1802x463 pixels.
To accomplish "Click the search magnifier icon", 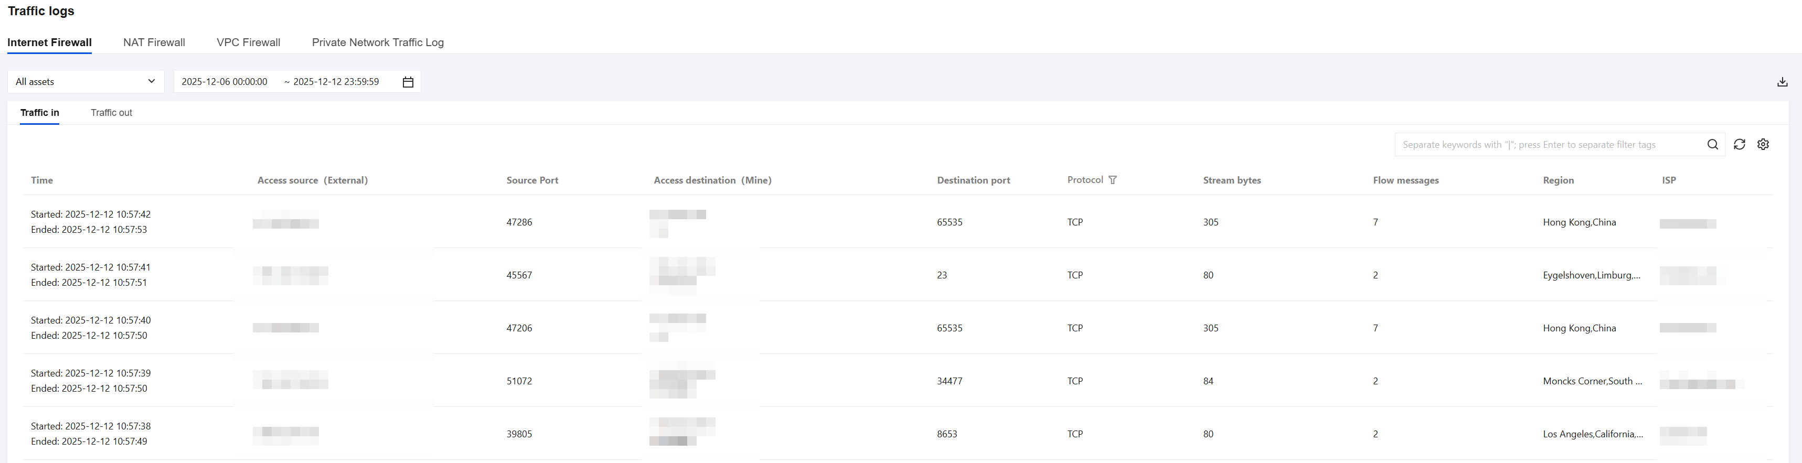I will click(1712, 145).
